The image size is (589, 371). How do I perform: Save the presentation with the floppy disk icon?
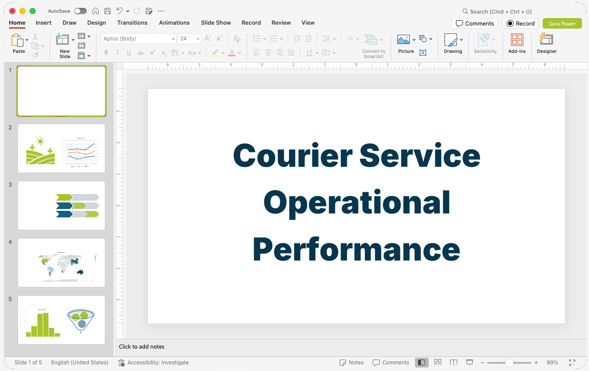[107, 11]
